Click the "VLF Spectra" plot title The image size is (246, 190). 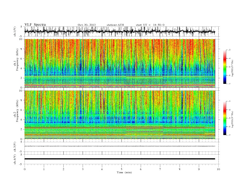click(35, 25)
